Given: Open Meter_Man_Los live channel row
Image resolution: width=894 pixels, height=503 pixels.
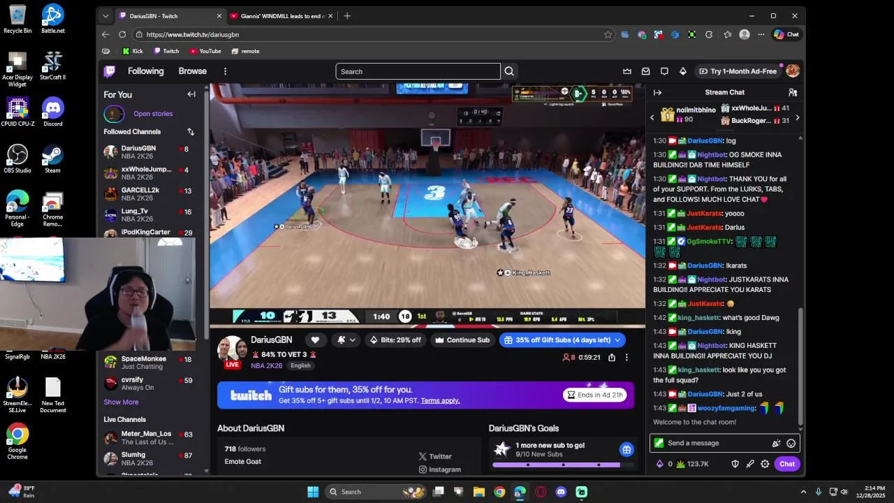Looking at the screenshot, I should tap(149, 438).
